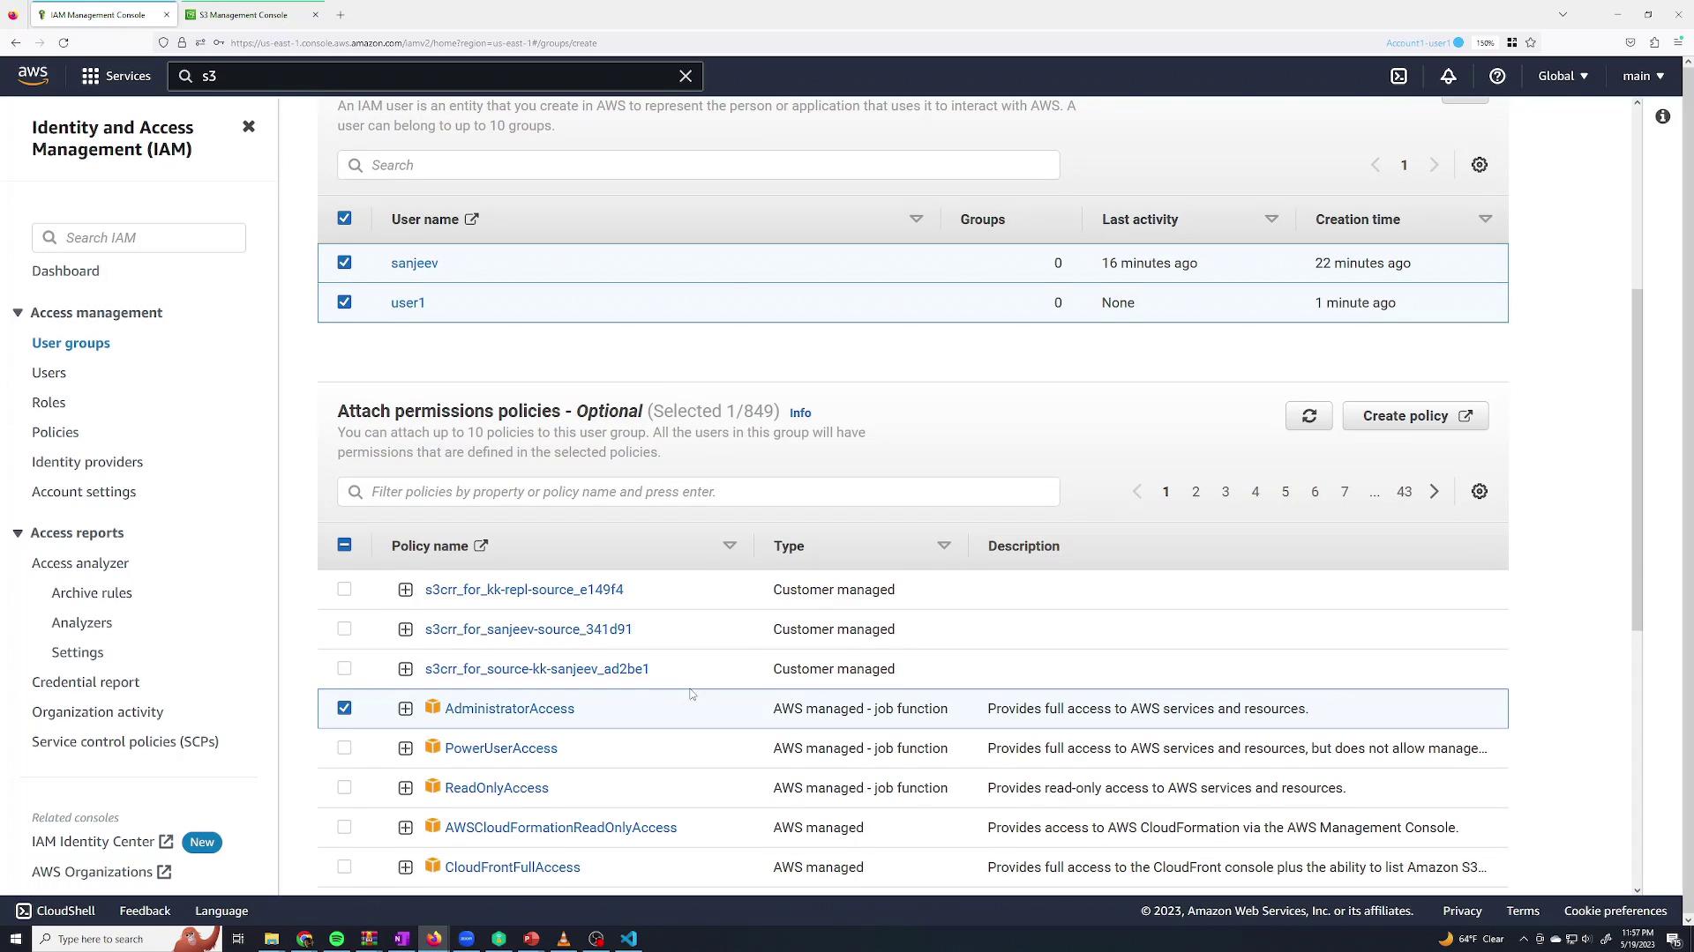Clear the s3 search text
Image resolution: width=1694 pixels, height=952 pixels.
[x=686, y=76]
